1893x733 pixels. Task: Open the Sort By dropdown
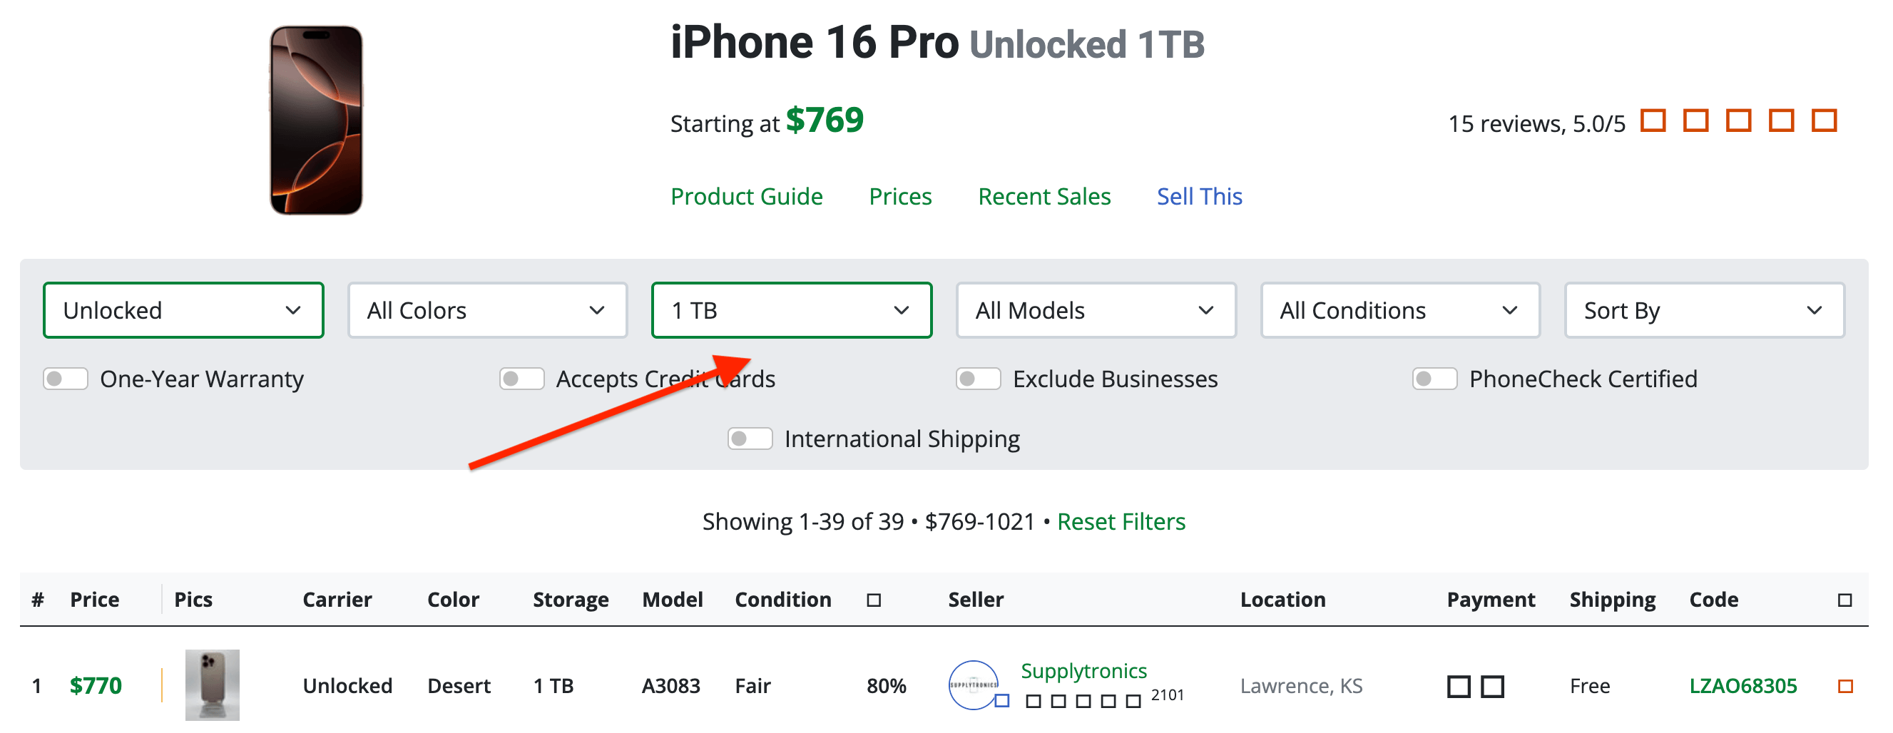point(1704,311)
